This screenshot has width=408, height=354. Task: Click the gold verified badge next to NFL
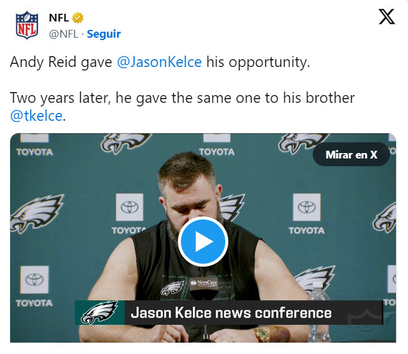77,18
